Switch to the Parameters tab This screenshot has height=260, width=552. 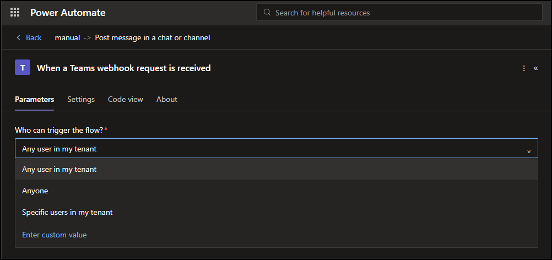click(x=35, y=100)
